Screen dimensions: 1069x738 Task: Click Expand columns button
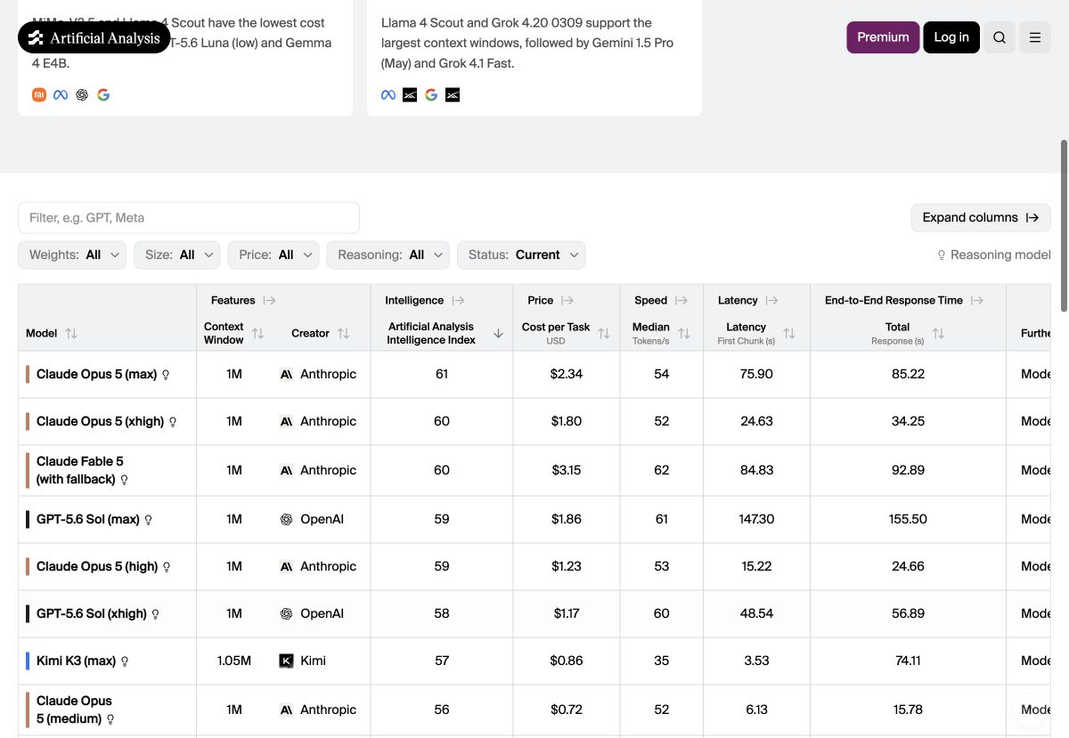981,217
